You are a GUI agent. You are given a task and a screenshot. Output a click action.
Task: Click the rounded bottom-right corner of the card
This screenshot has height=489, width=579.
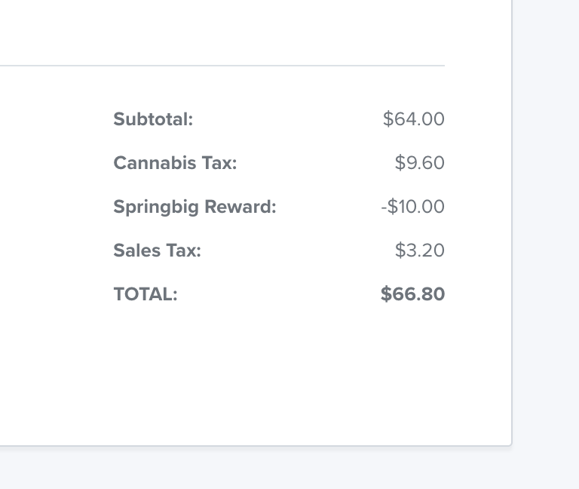[x=510, y=444]
